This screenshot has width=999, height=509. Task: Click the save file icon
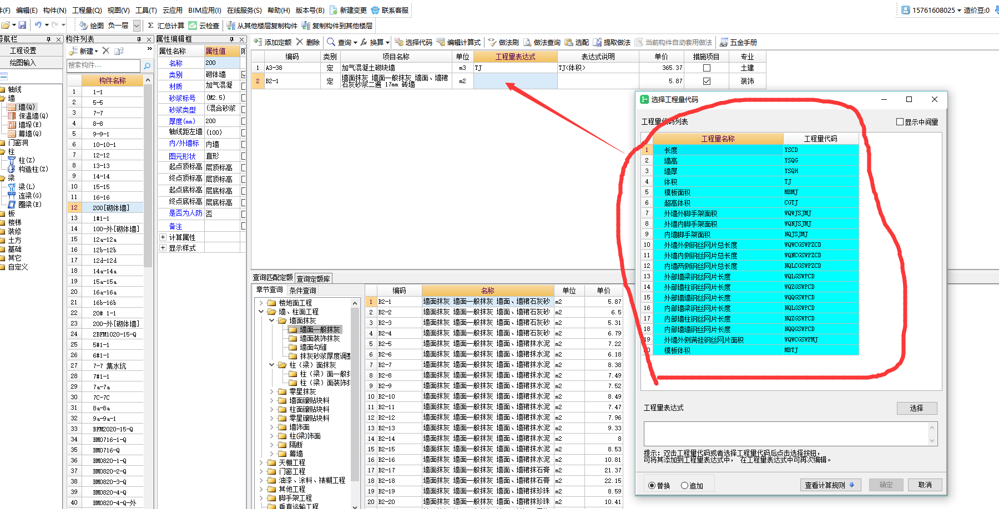pyautogui.click(x=22, y=25)
